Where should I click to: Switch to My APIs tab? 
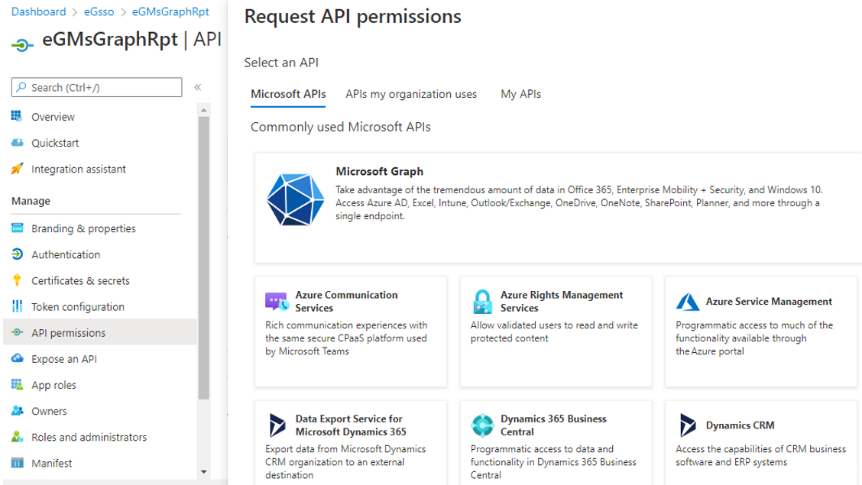(x=520, y=94)
